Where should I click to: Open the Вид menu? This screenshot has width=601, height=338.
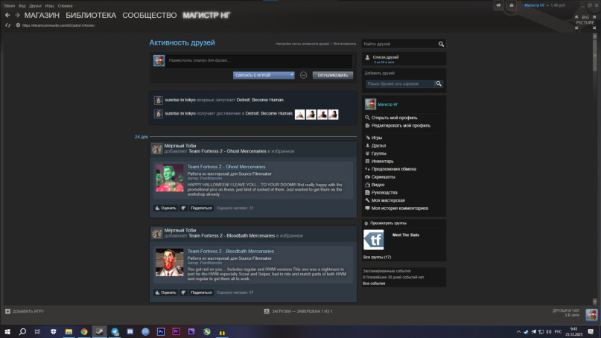(22, 6)
